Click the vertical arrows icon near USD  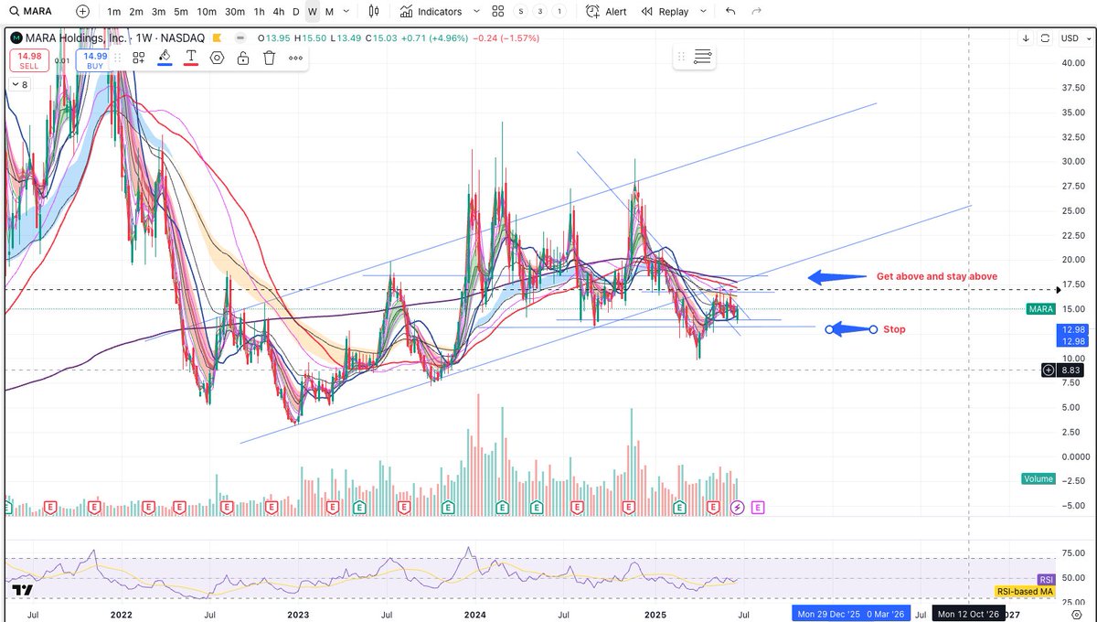coord(1045,38)
